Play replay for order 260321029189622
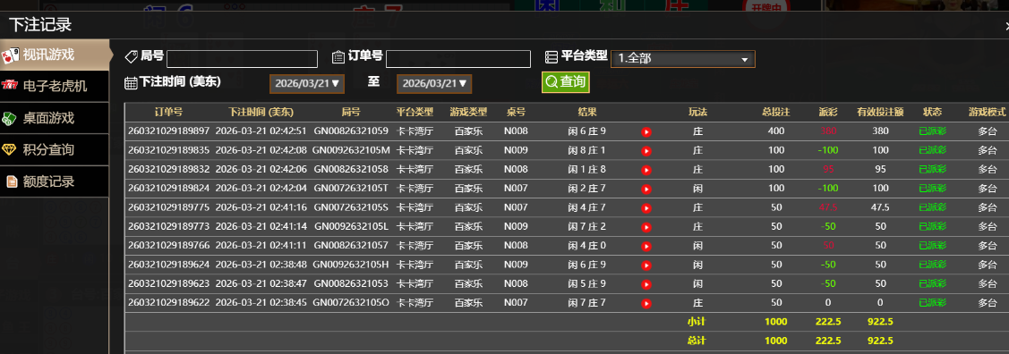Image resolution: width=1009 pixels, height=354 pixels. (646, 303)
